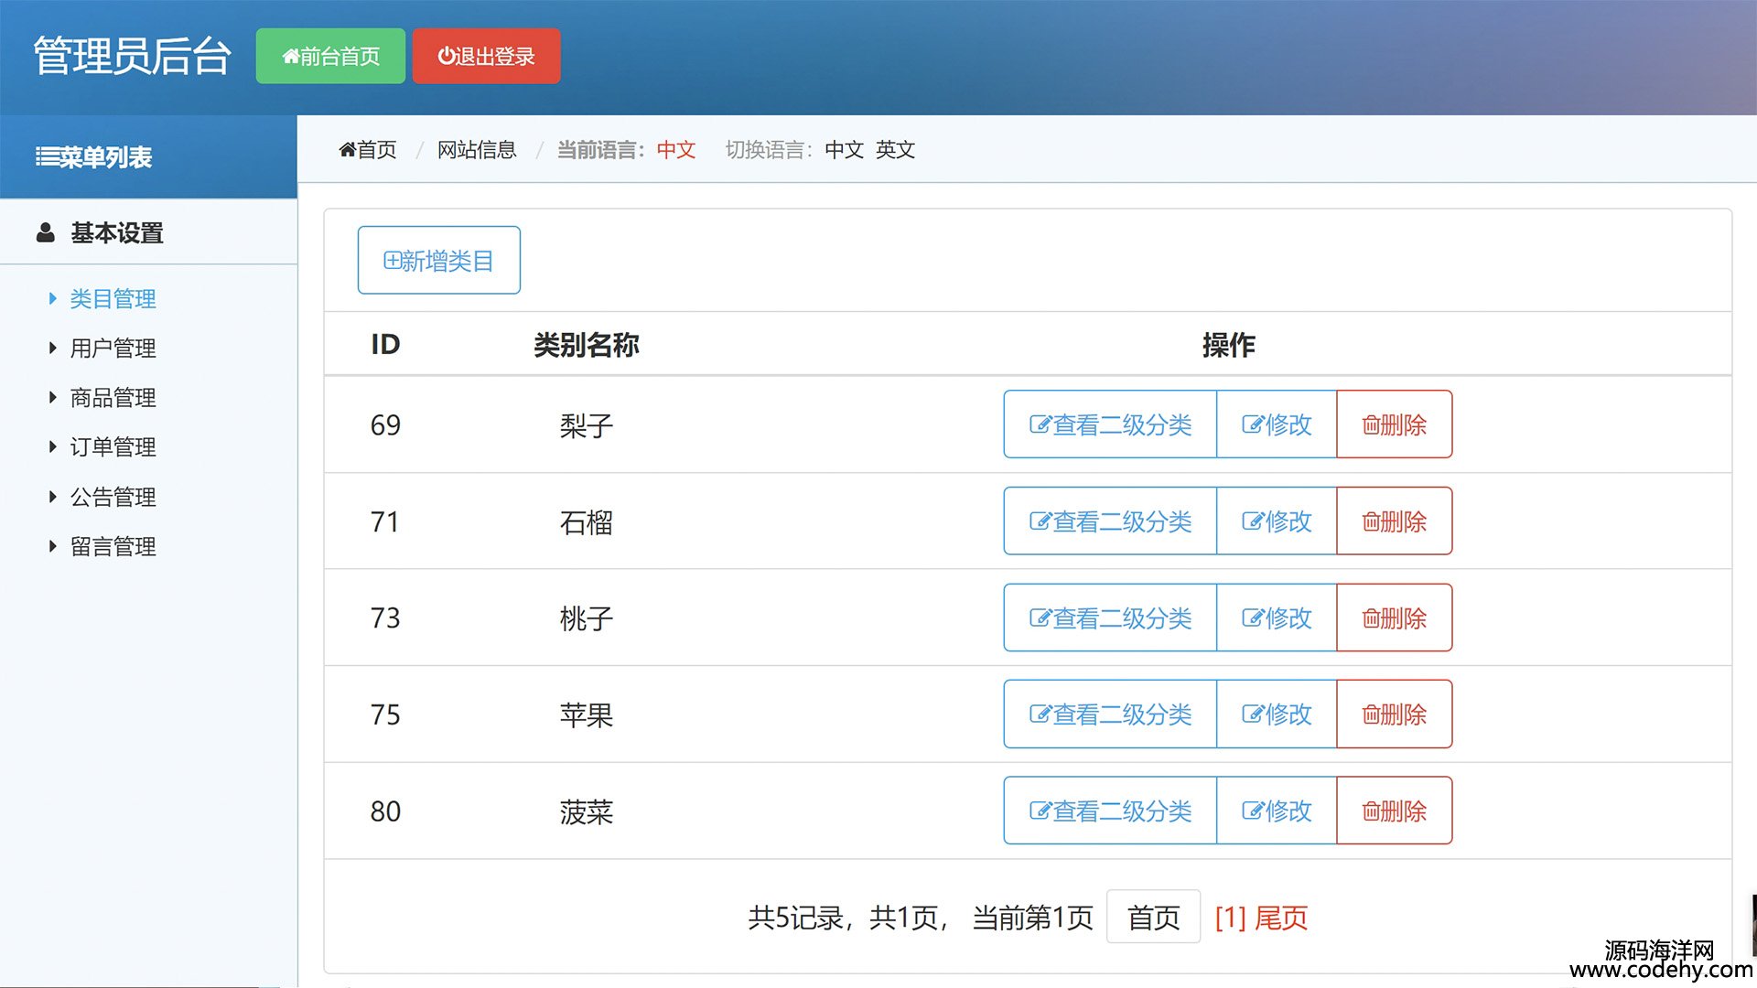Click ID cell 75
The height and width of the screenshot is (988, 1757).
coord(385,715)
